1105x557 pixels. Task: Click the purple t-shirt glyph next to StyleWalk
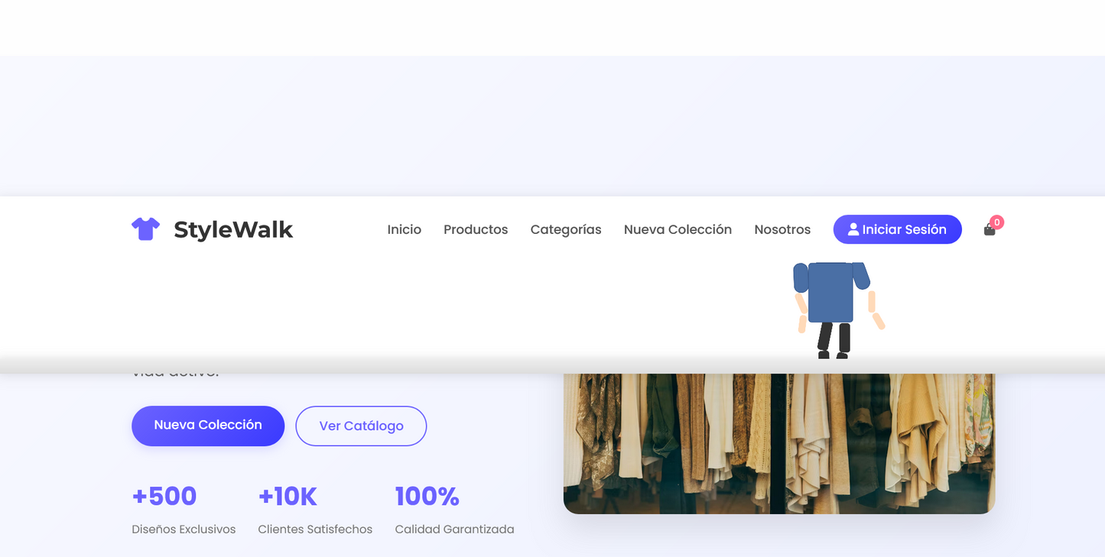145,228
